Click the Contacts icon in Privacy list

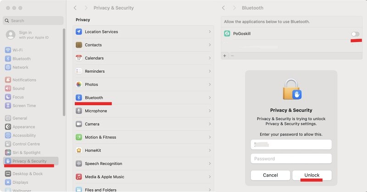(79, 45)
